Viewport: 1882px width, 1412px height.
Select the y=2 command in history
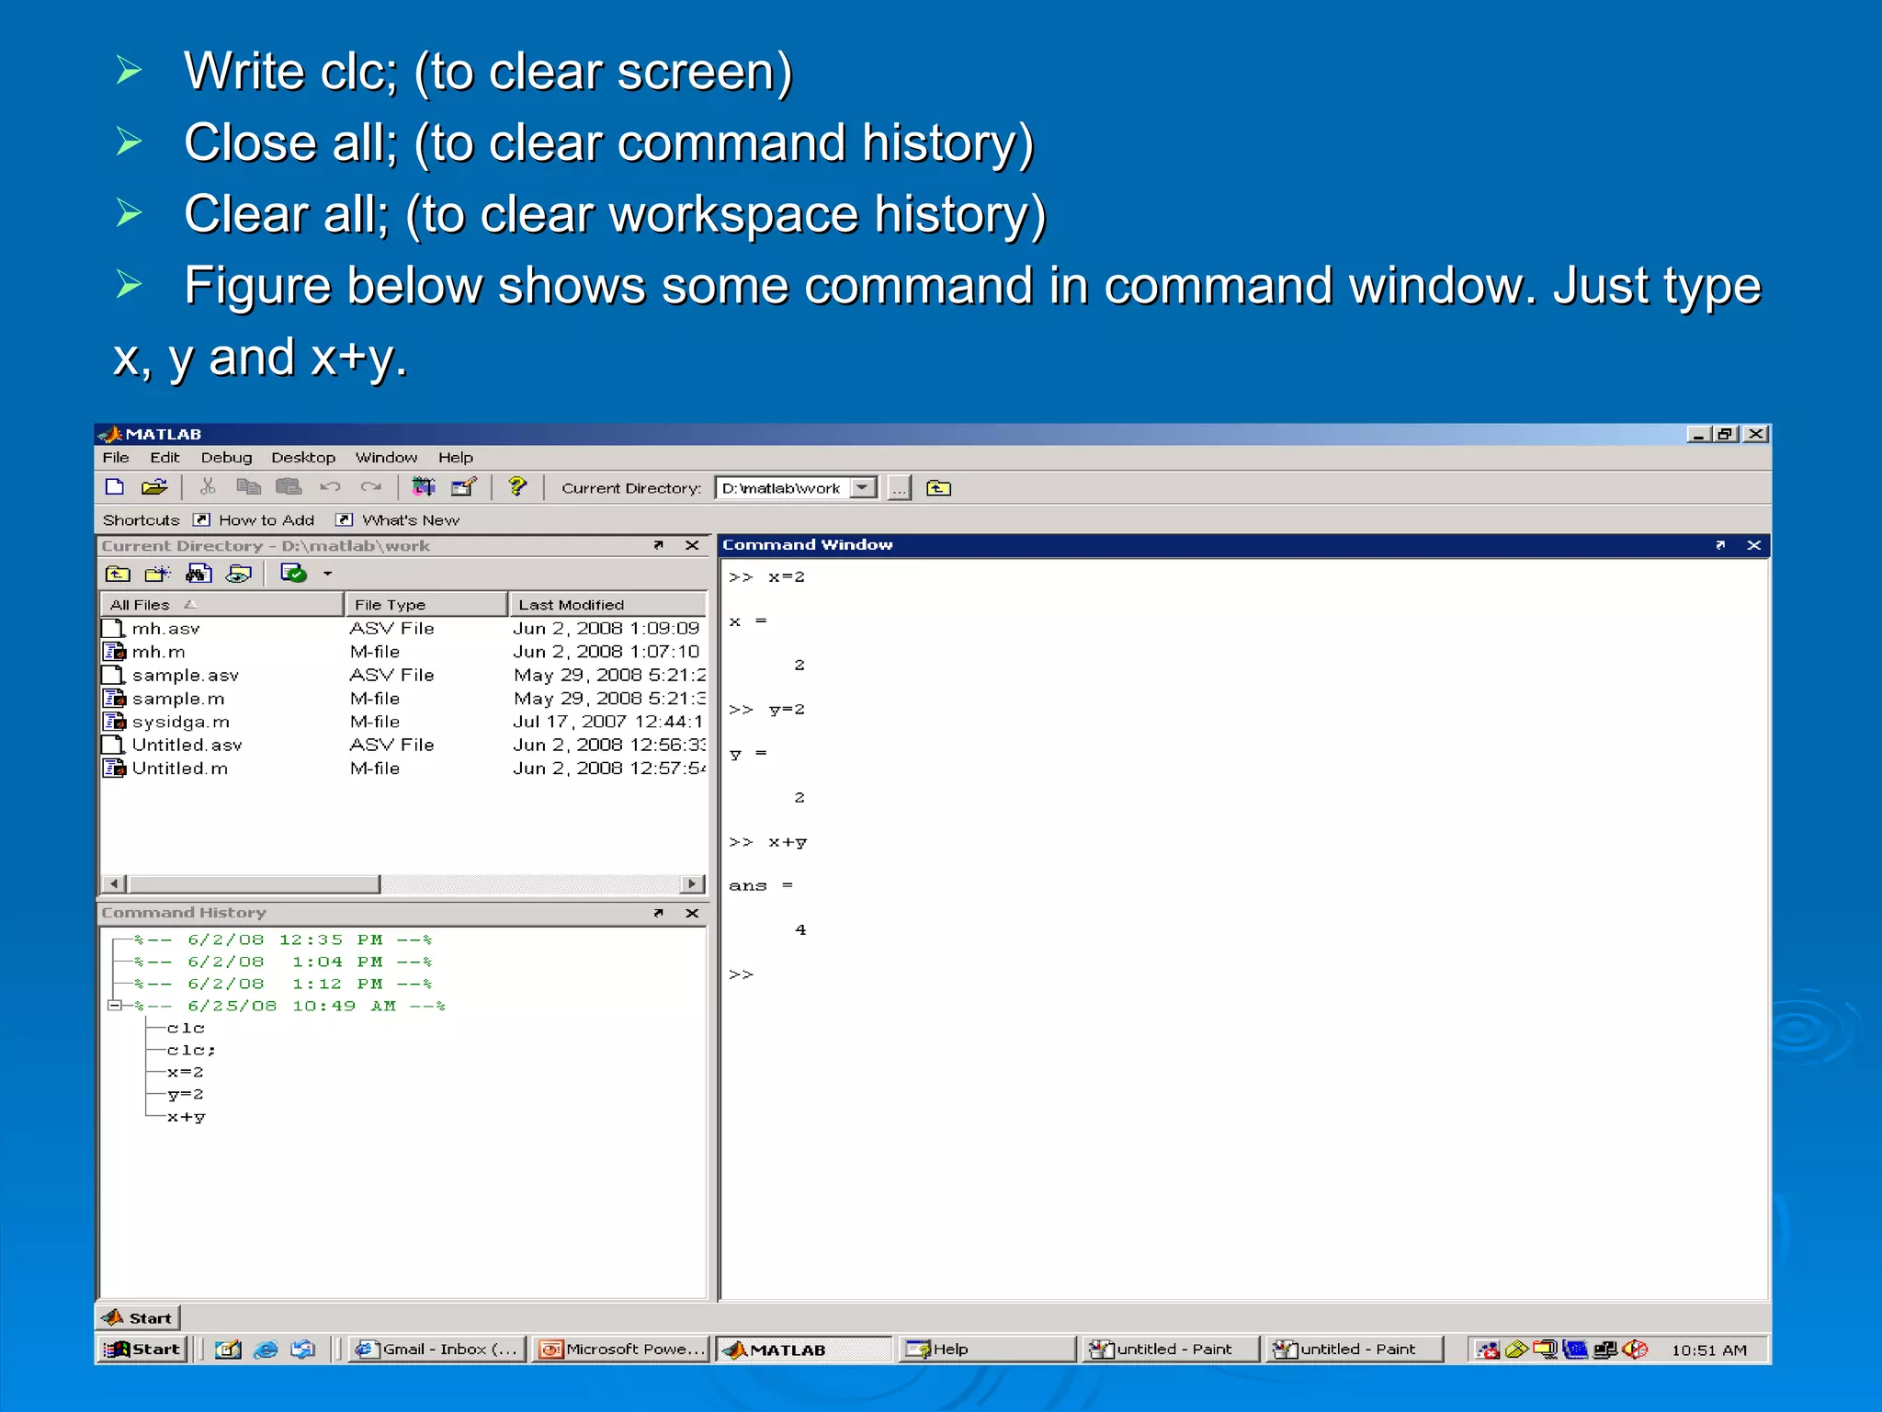click(186, 1095)
